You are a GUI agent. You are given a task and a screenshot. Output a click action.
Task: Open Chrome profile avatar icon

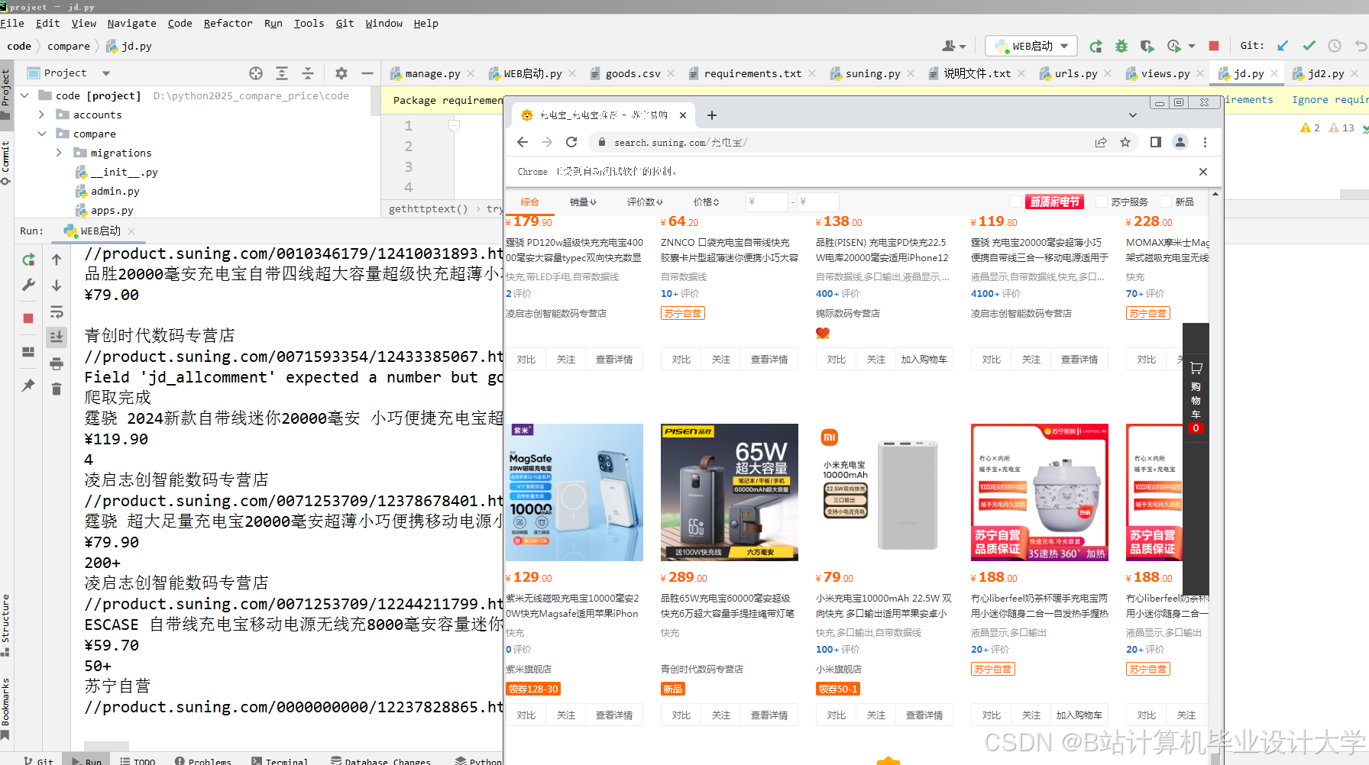point(1180,142)
